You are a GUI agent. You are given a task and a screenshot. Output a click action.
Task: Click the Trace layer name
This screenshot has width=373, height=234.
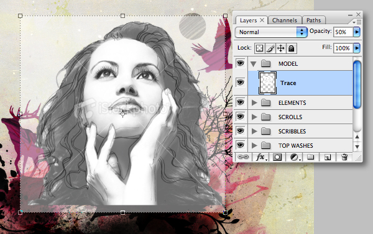point(288,83)
